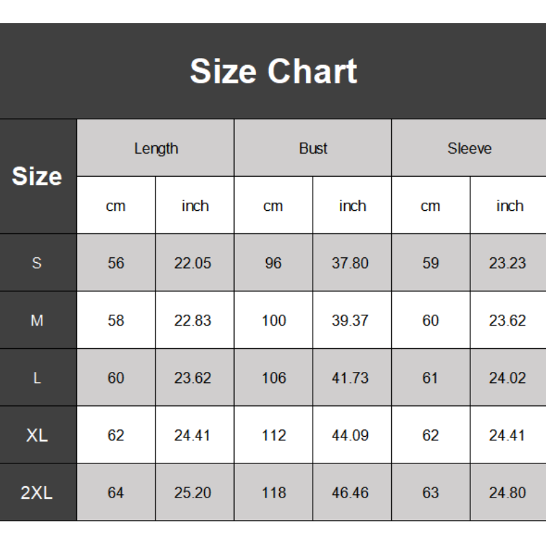546x546 pixels.
Task: Click the 44.09 inch bust value
Action: tap(350, 435)
